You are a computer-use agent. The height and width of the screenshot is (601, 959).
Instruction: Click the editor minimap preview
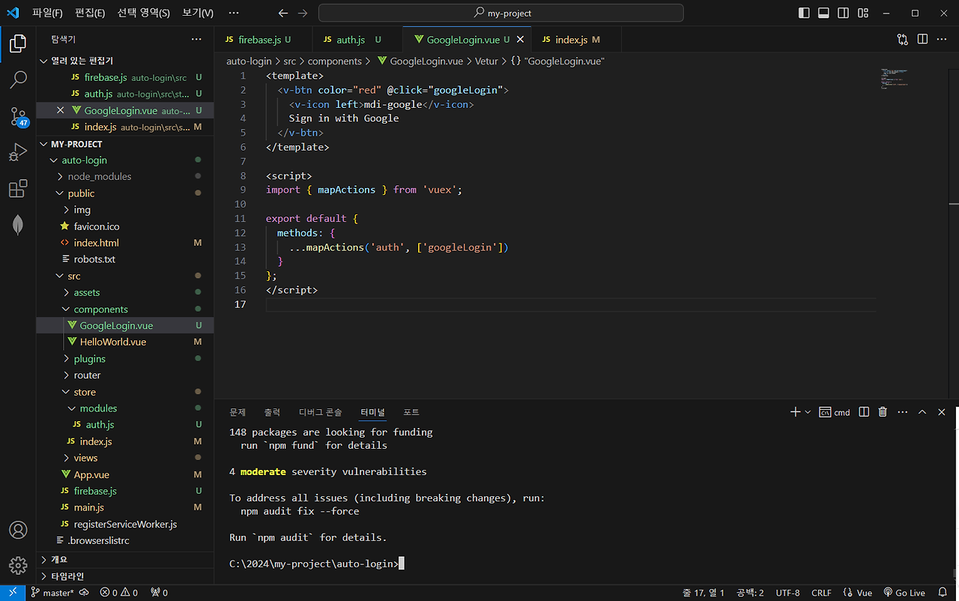[x=896, y=79]
